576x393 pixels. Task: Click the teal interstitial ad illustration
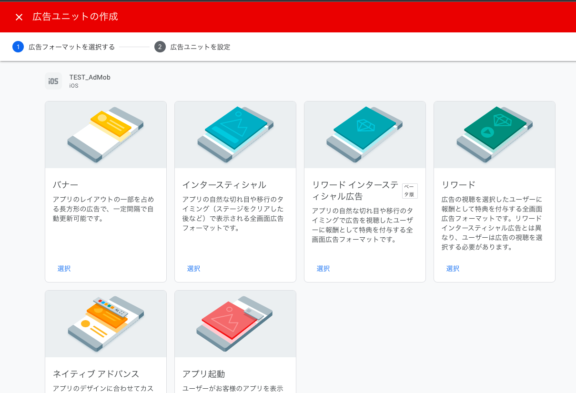pos(235,134)
